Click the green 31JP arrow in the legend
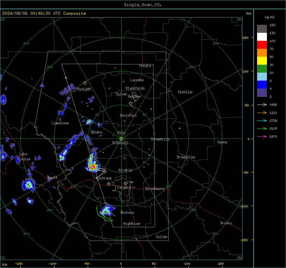The width and height of the screenshot is (286, 268). (262, 129)
